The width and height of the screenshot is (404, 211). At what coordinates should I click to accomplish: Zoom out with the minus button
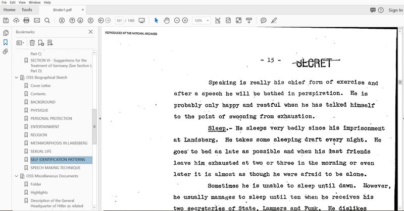point(177,20)
